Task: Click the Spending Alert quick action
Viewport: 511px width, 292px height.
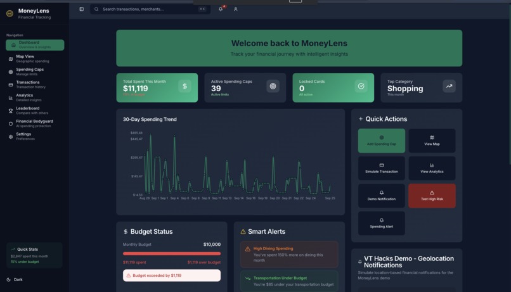Action: 382,224
